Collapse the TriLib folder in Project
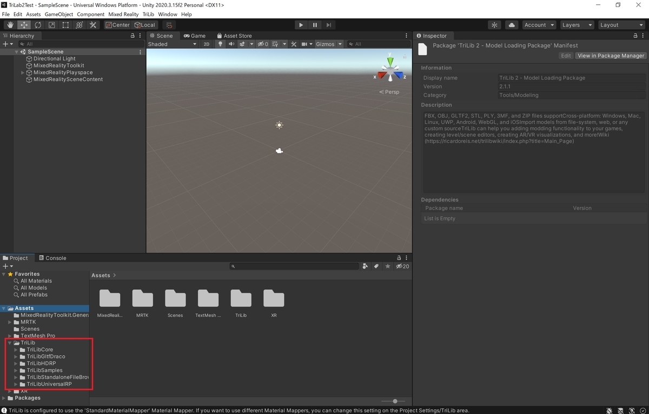The height and width of the screenshot is (414, 649). coord(10,343)
